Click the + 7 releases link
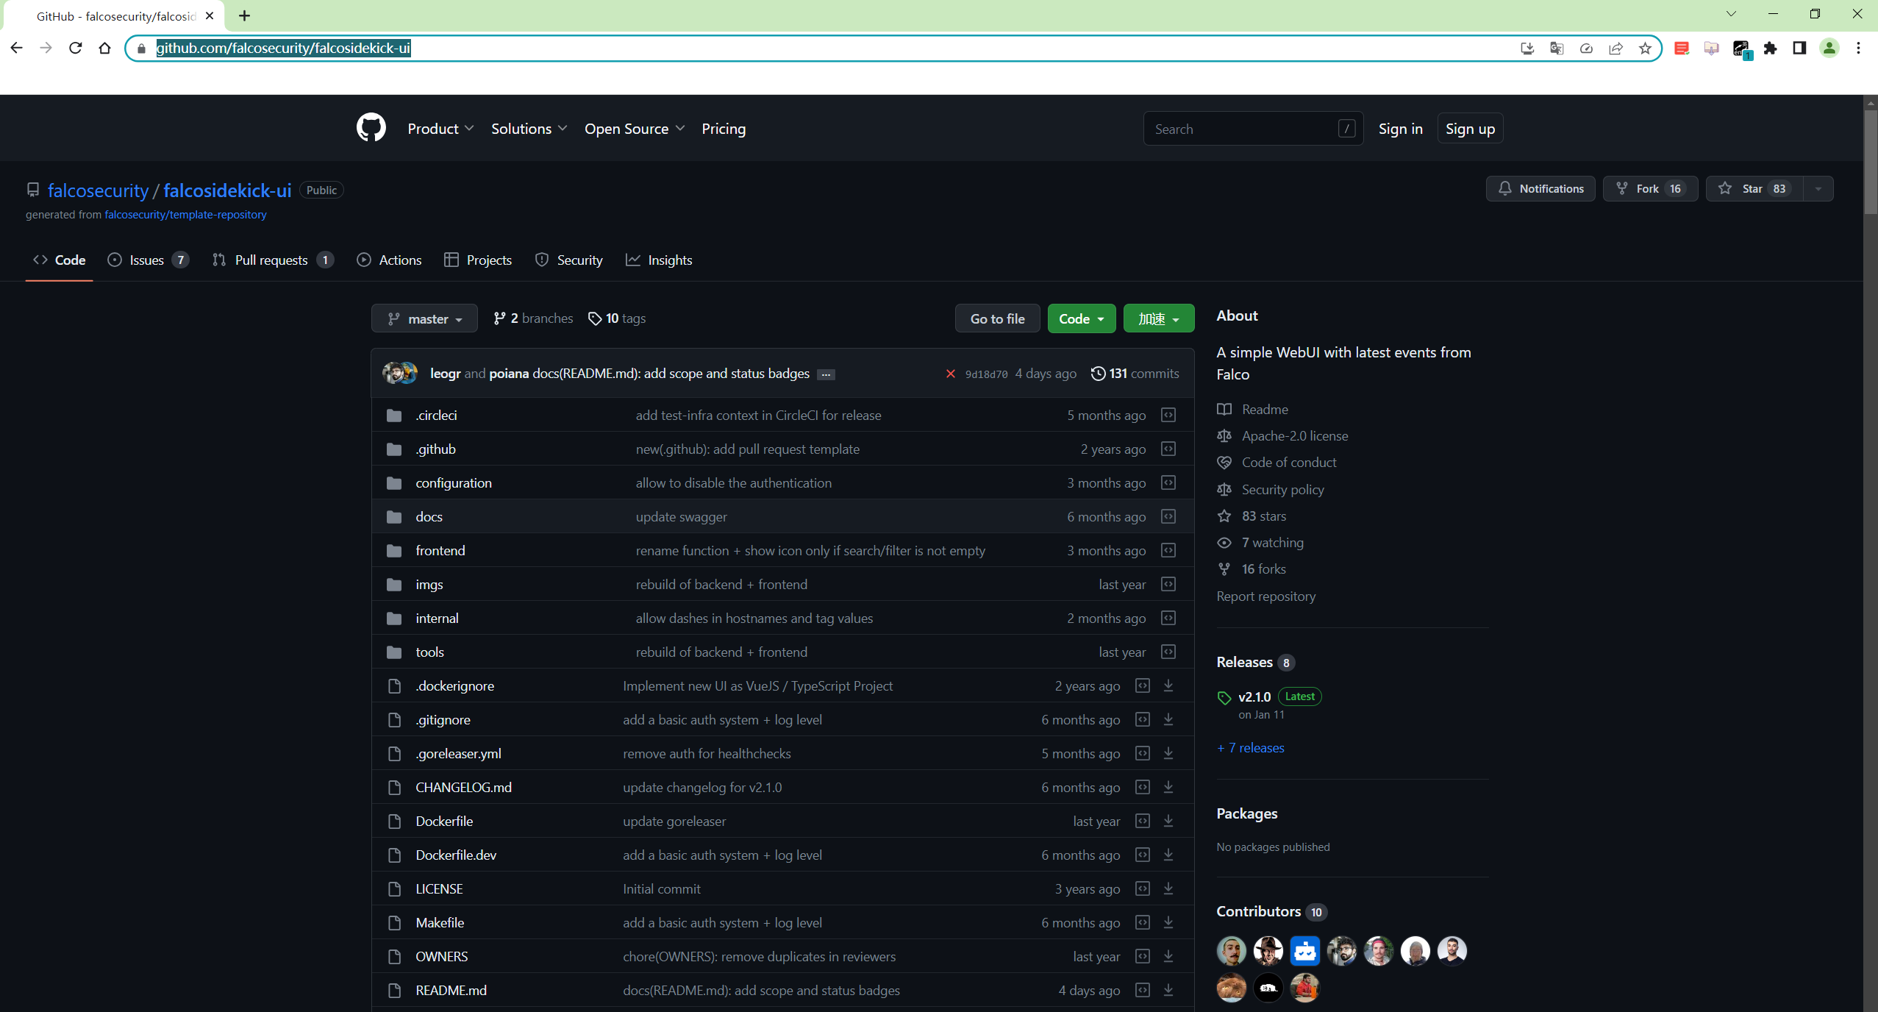Screen dimensions: 1878x1012 pyautogui.click(x=1250, y=748)
